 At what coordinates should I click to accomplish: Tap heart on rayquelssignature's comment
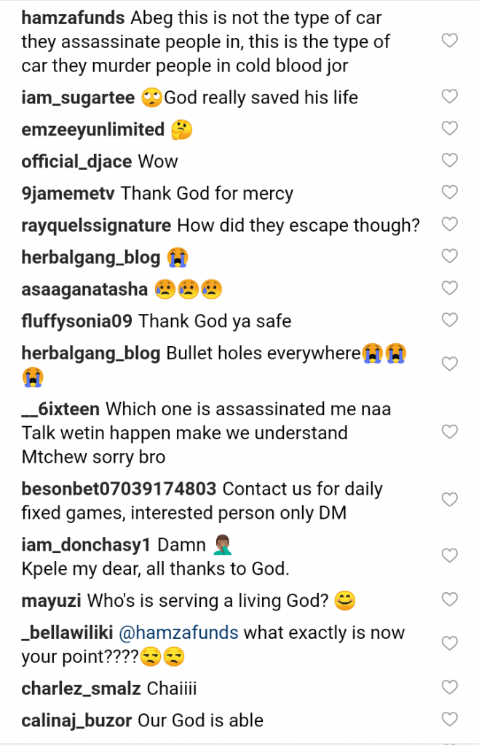[x=450, y=224]
